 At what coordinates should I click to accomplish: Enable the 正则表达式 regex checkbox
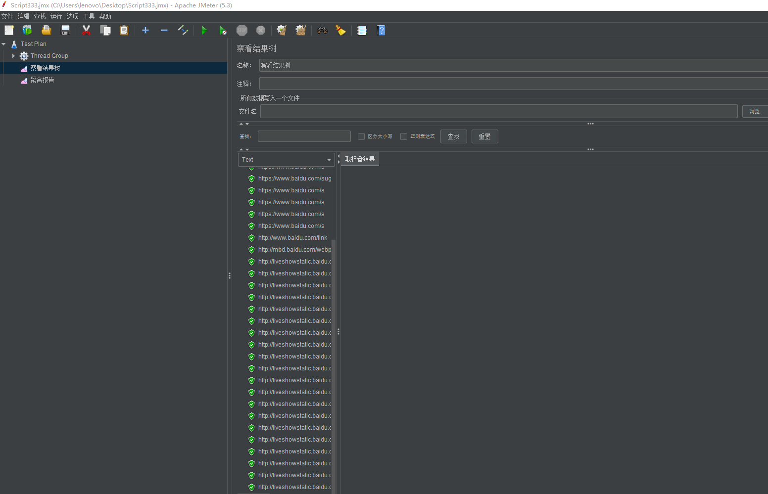(x=404, y=136)
